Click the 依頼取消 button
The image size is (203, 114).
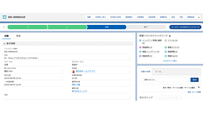[163, 17]
